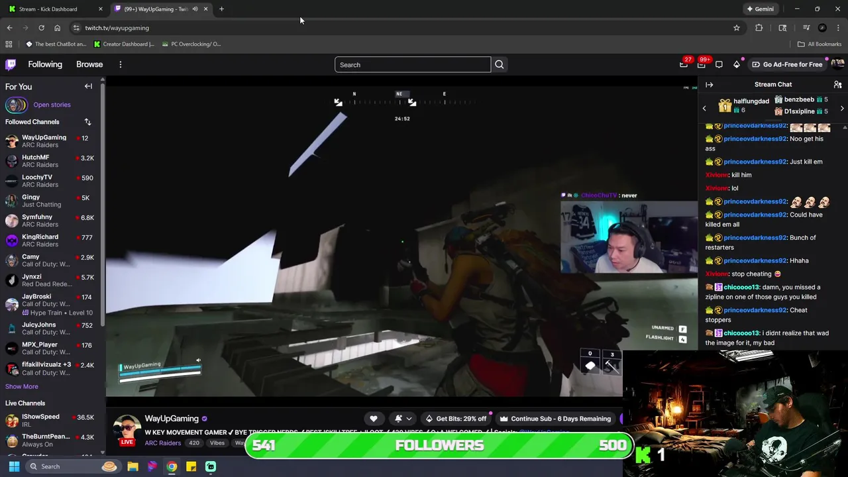Open Gemini button in Chrome title bar
Screen dimensions: 848x477
(760, 9)
